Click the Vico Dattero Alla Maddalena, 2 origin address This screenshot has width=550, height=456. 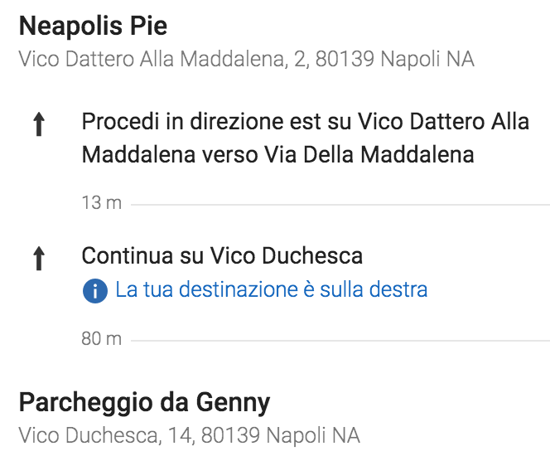pos(247,59)
